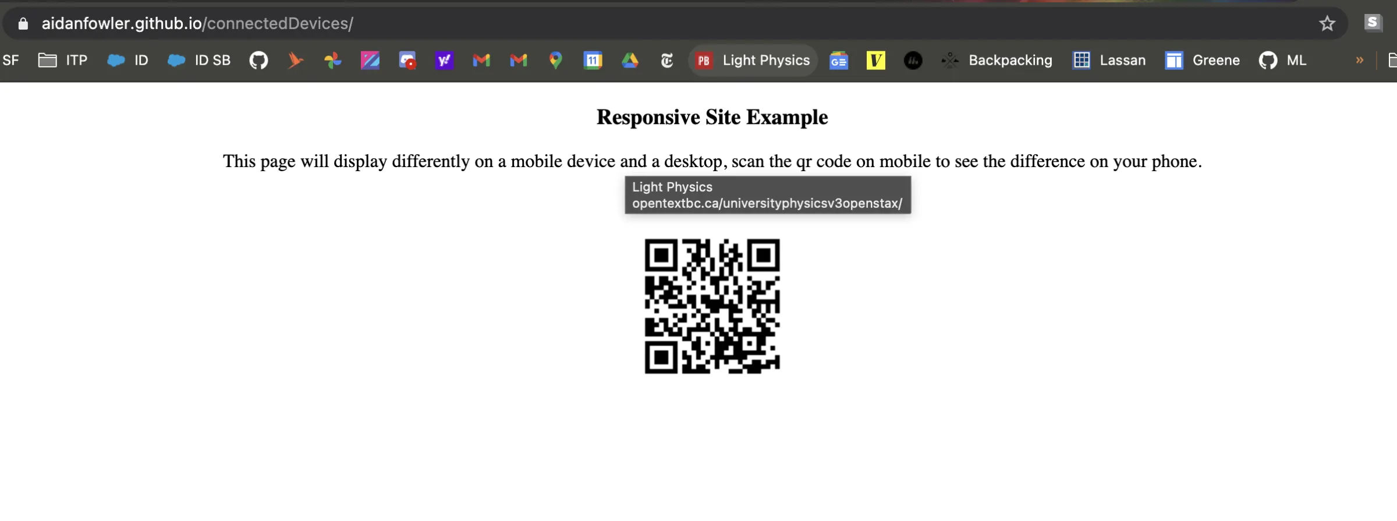Open the ITP bookmarks folder
Viewport: 1397px width, 521px height.
click(62, 60)
